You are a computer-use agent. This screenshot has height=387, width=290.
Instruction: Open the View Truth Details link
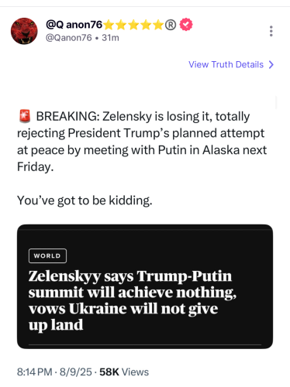(x=226, y=64)
